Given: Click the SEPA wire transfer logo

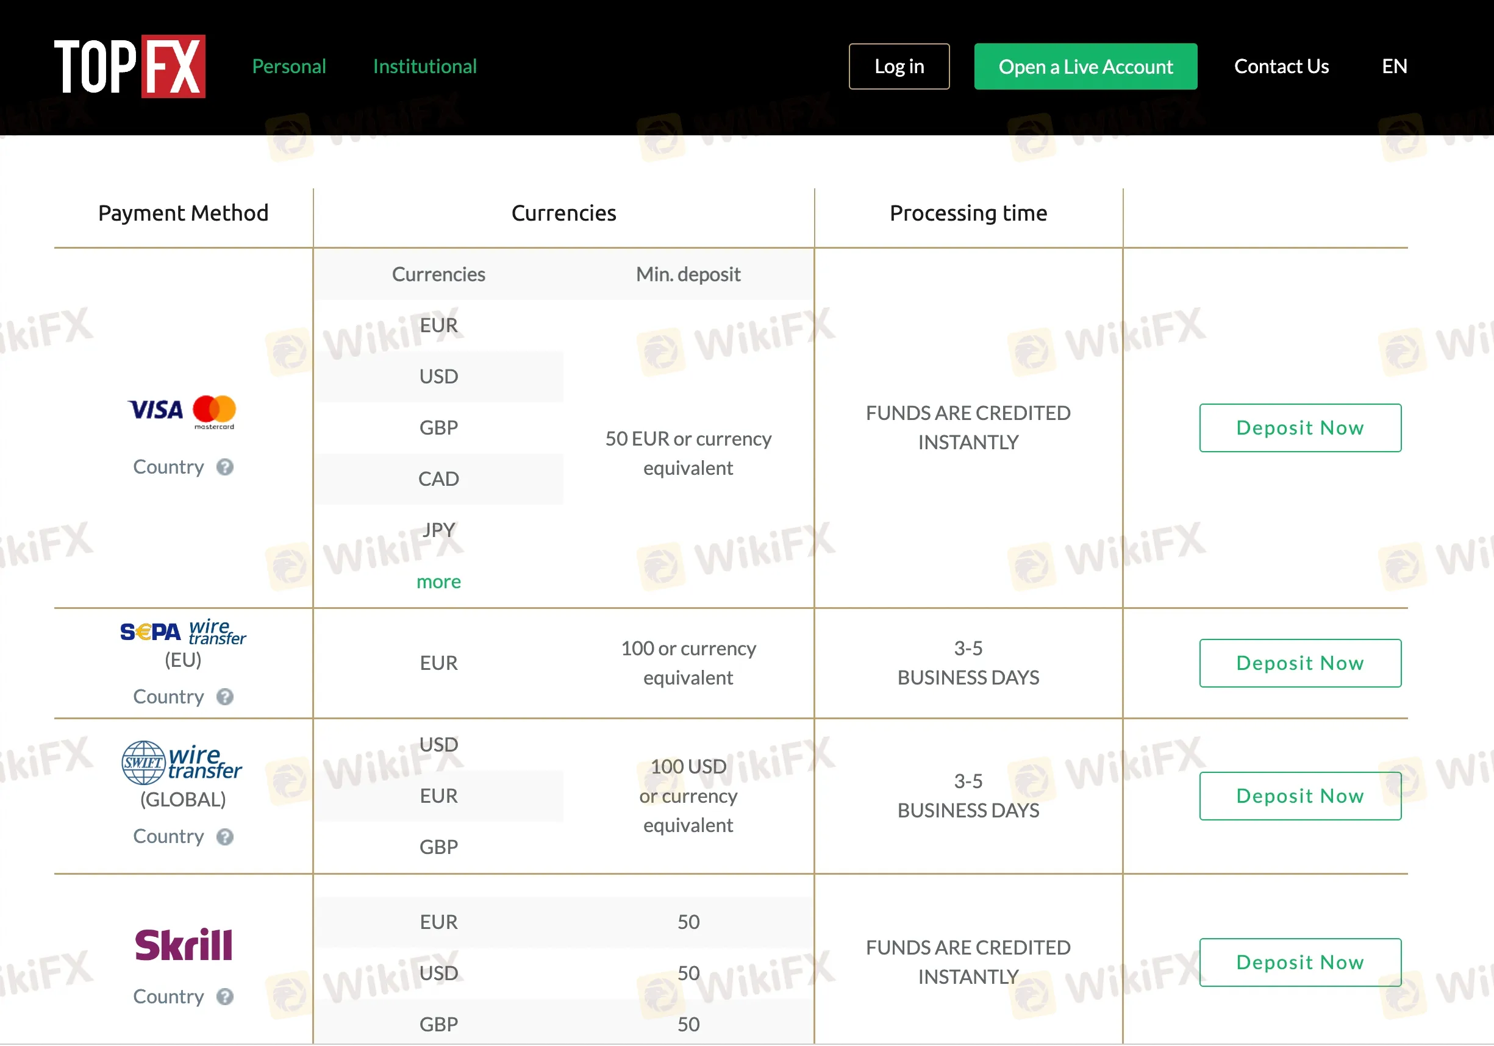Looking at the screenshot, I should [x=183, y=632].
